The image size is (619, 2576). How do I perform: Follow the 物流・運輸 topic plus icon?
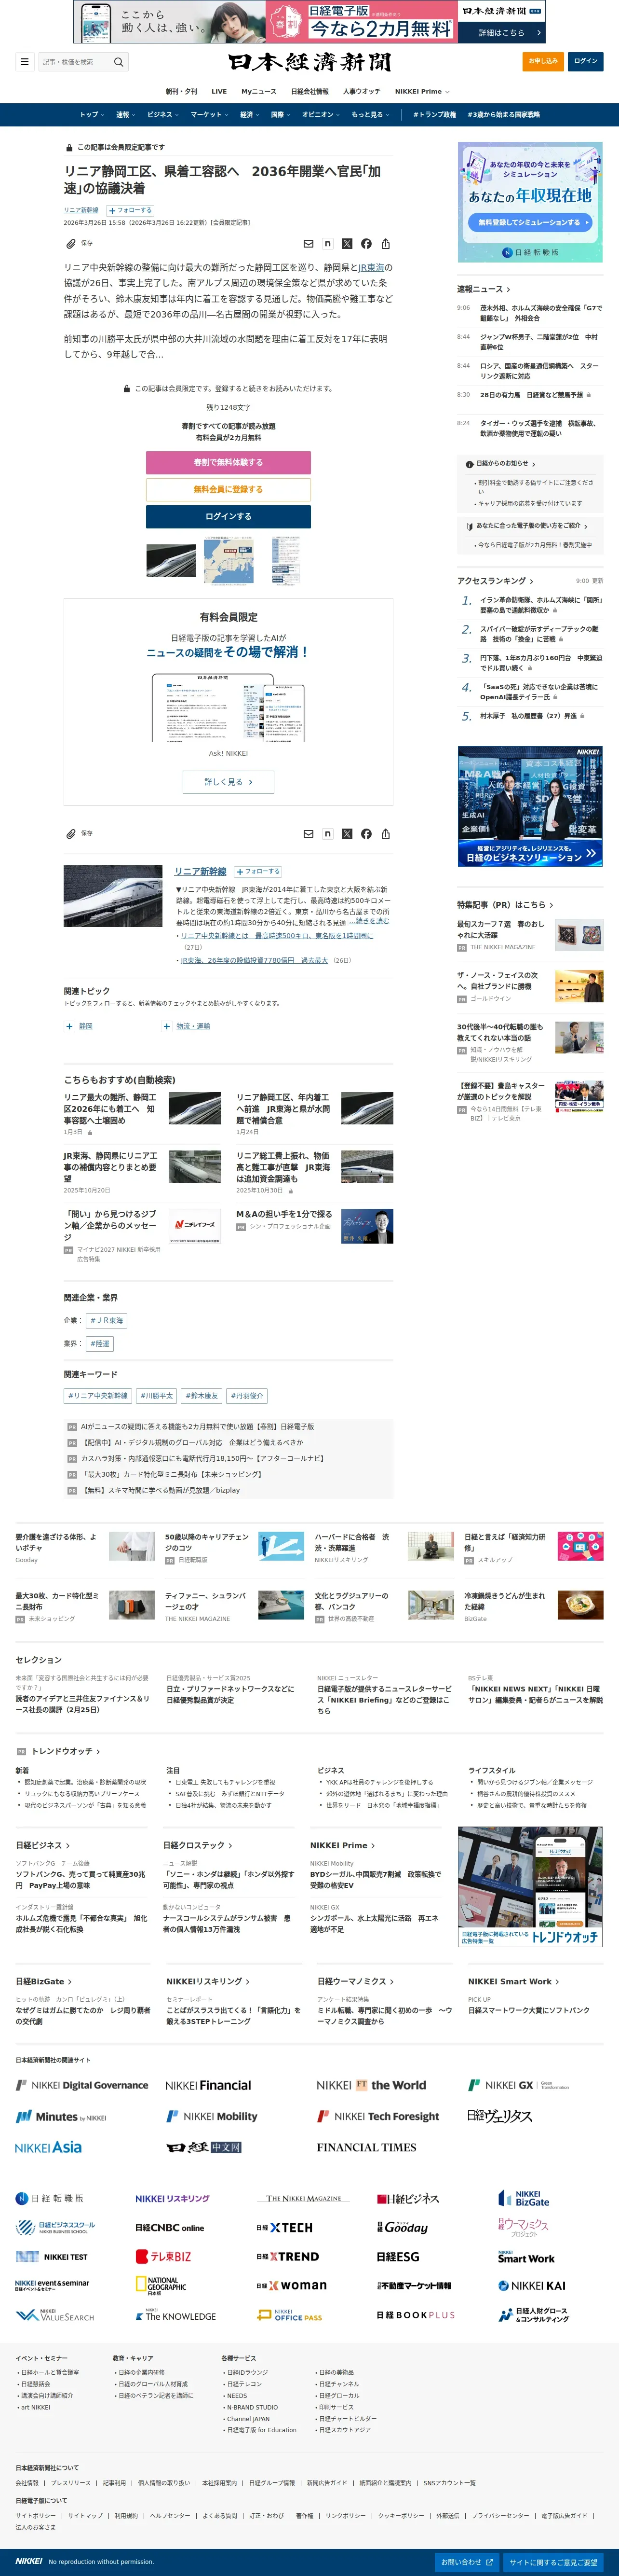pos(167,1026)
